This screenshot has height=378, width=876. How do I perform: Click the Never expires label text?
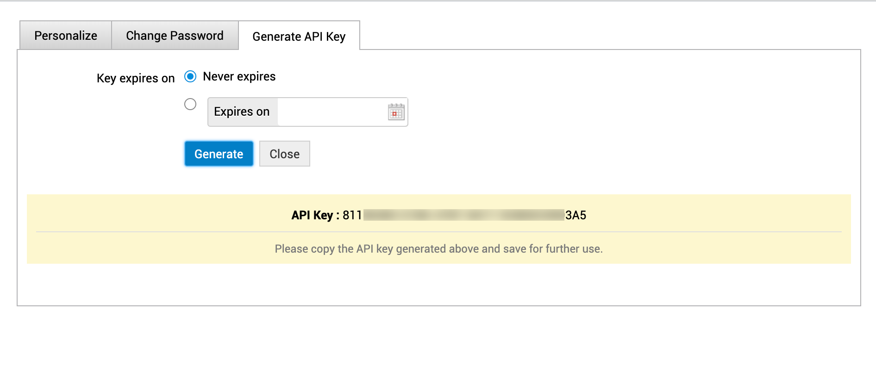[239, 76]
